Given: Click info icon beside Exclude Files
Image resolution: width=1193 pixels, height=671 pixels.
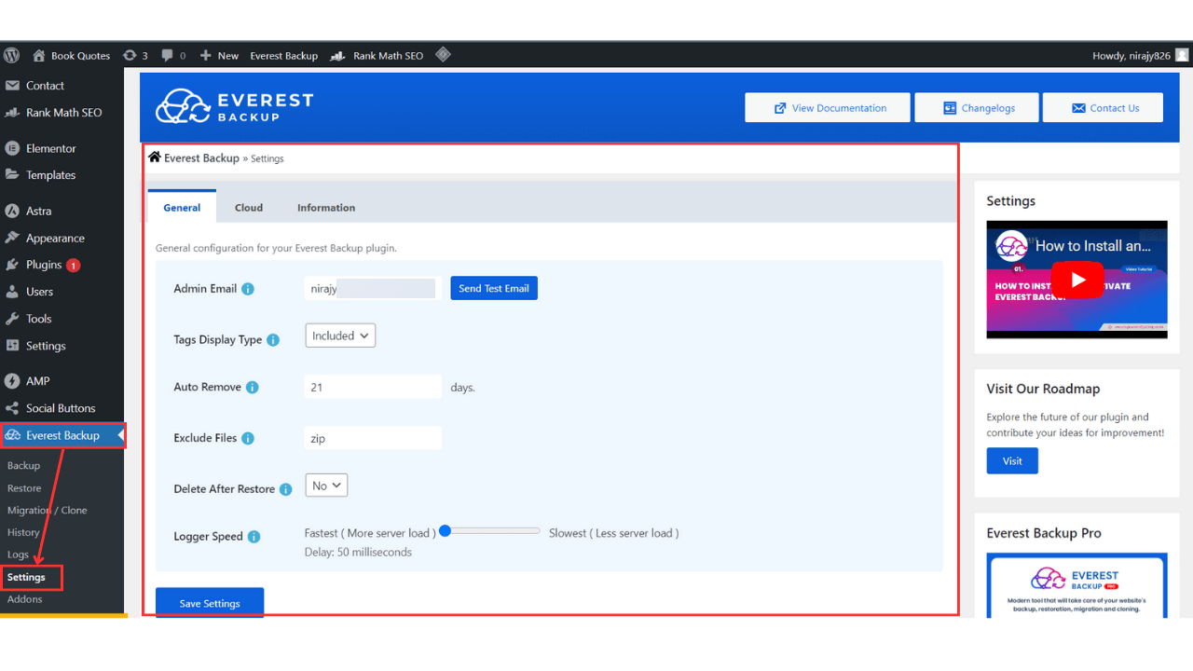Looking at the screenshot, I should click(x=248, y=438).
